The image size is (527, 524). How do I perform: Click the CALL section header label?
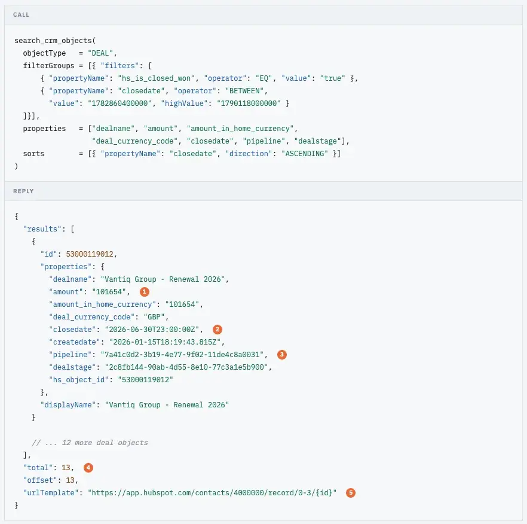point(21,15)
